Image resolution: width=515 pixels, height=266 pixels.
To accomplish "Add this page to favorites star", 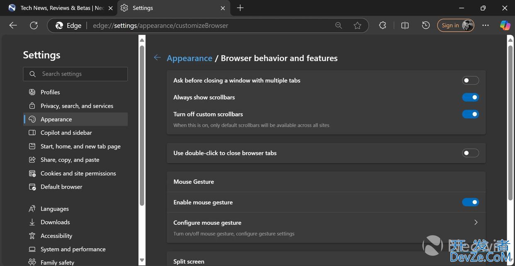I will (357, 26).
